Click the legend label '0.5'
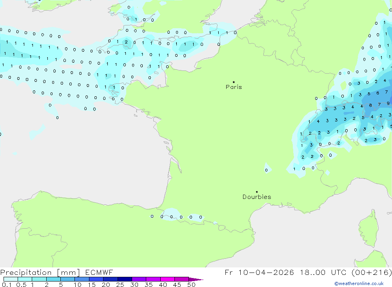This screenshot has height=287, width=392. tap(21, 285)
